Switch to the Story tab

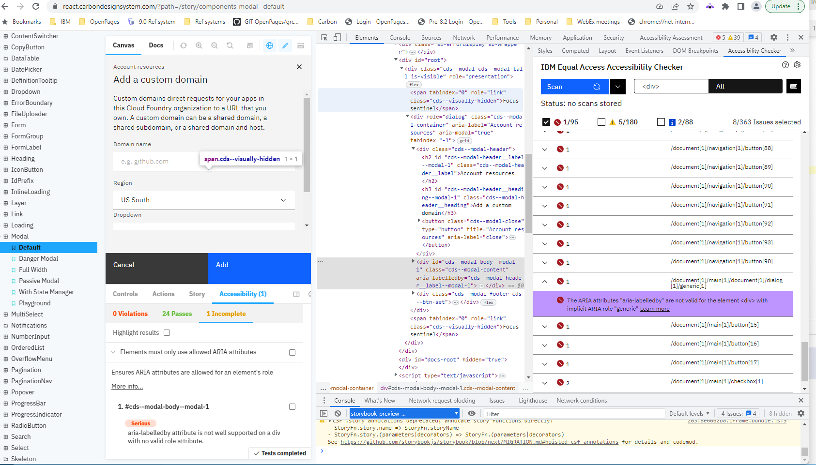pos(197,294)
